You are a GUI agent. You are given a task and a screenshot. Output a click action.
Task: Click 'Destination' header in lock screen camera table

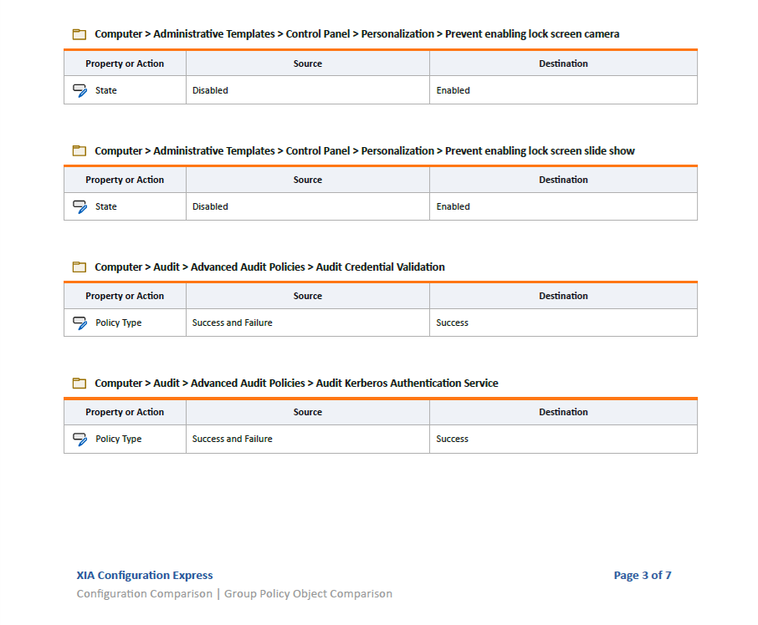(563, 64)
